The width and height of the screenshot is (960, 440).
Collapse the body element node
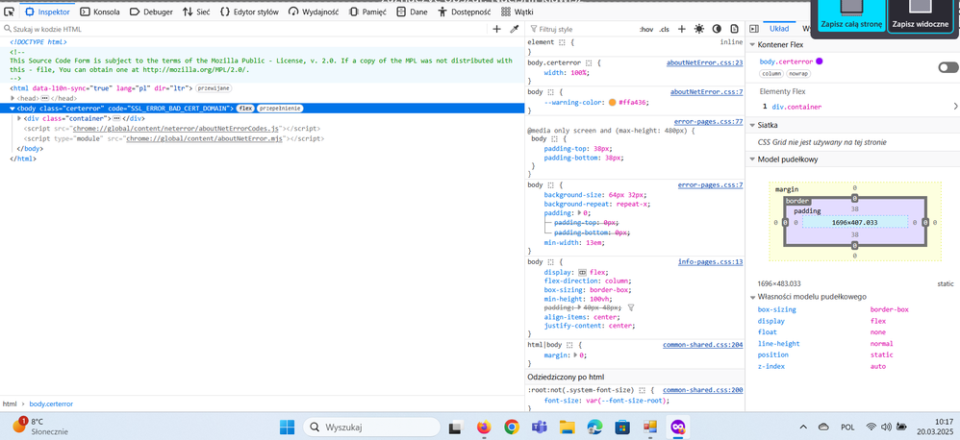pyautogui.click(x=13, y=109)
